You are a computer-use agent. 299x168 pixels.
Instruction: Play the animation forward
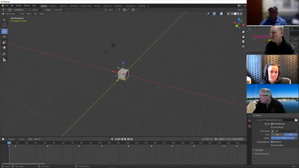click(125, 139)
